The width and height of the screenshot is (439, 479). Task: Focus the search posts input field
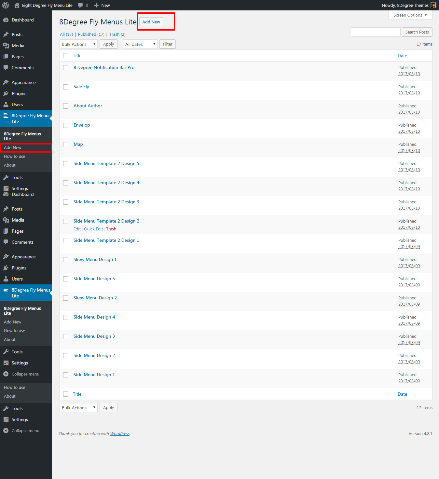pos(376,32)
